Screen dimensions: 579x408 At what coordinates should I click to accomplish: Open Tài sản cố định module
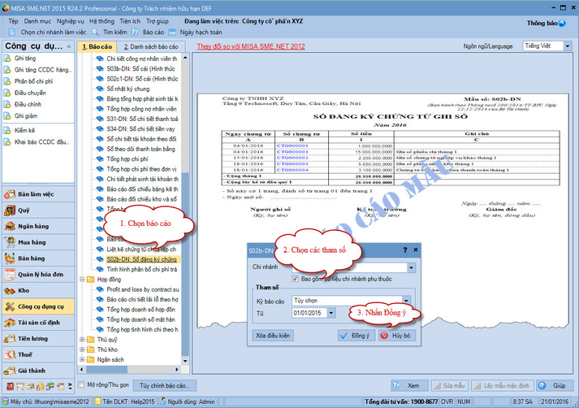(x=38, y=323)
